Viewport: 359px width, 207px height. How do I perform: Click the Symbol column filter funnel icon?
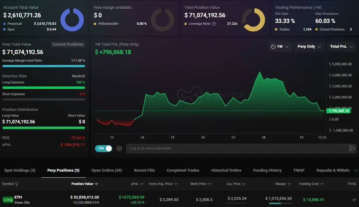[x=17, y=184]
